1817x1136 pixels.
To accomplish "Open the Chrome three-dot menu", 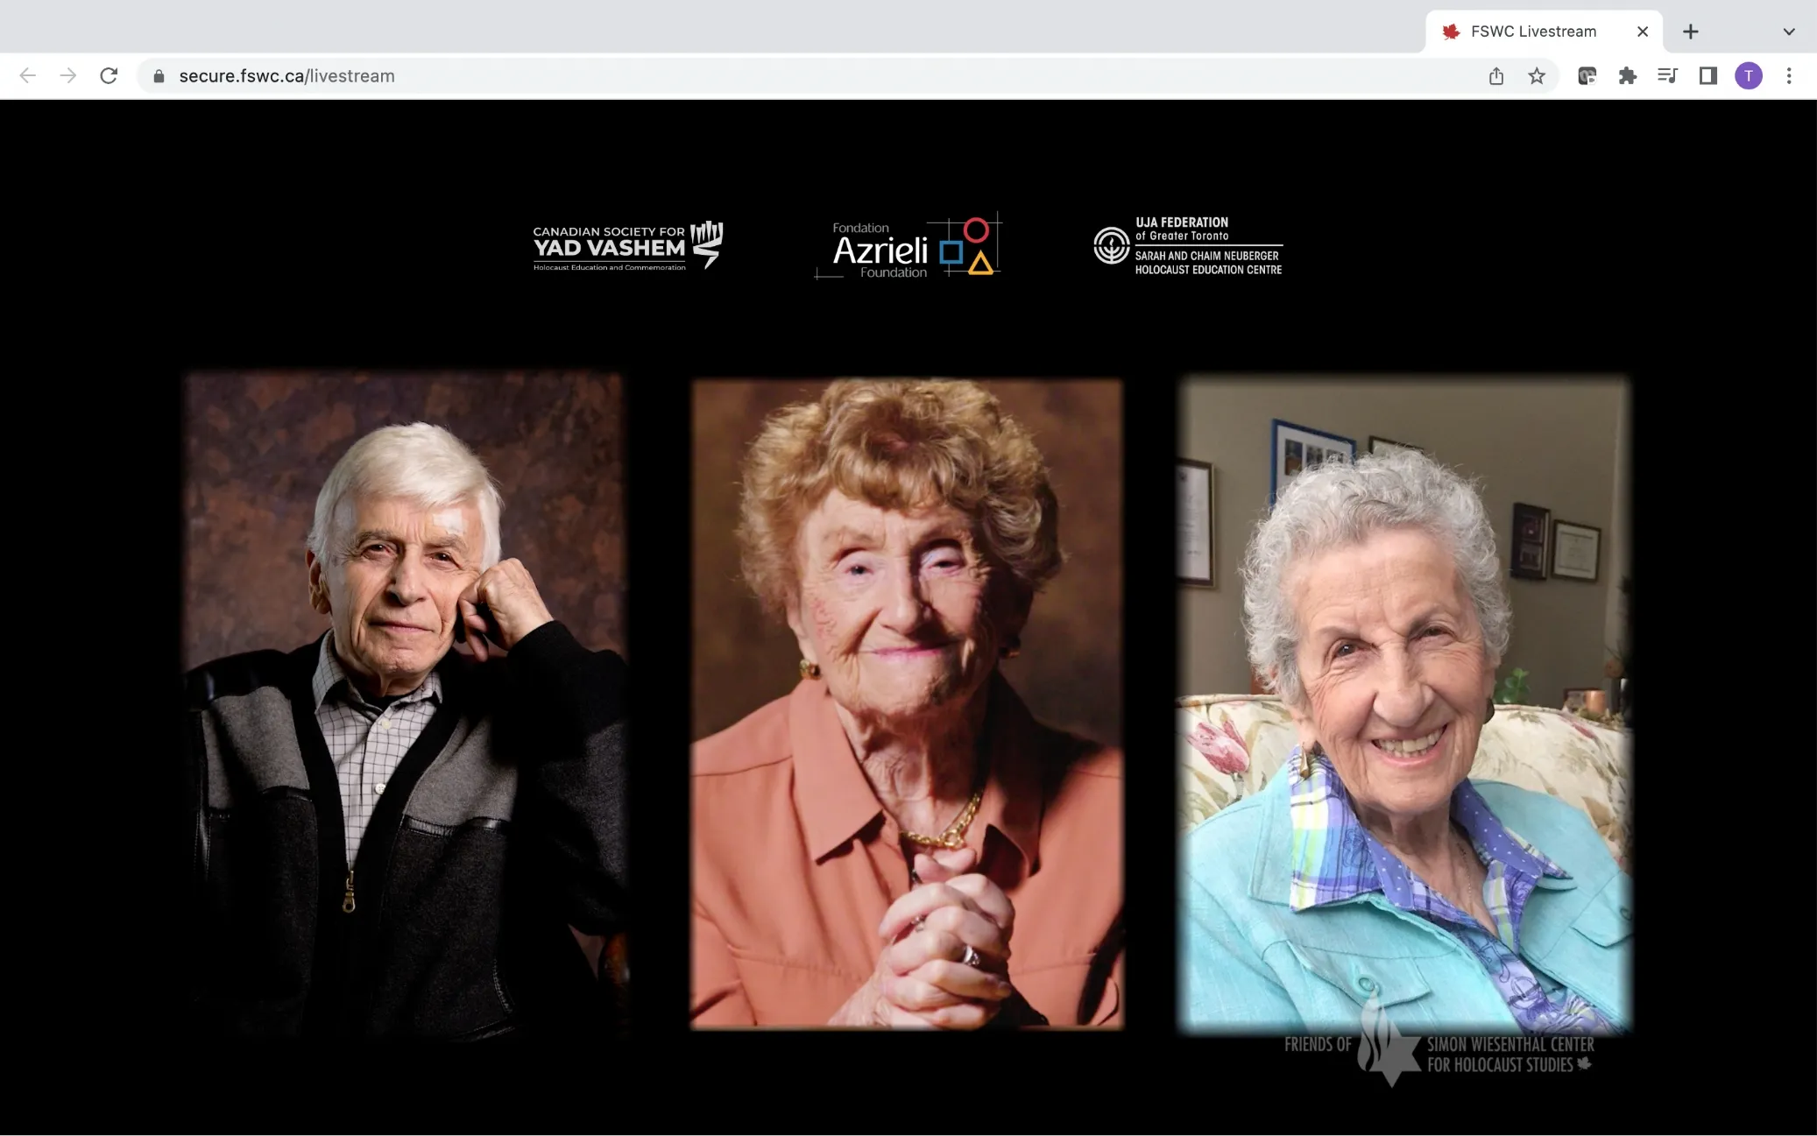I will click(1789, 76).
